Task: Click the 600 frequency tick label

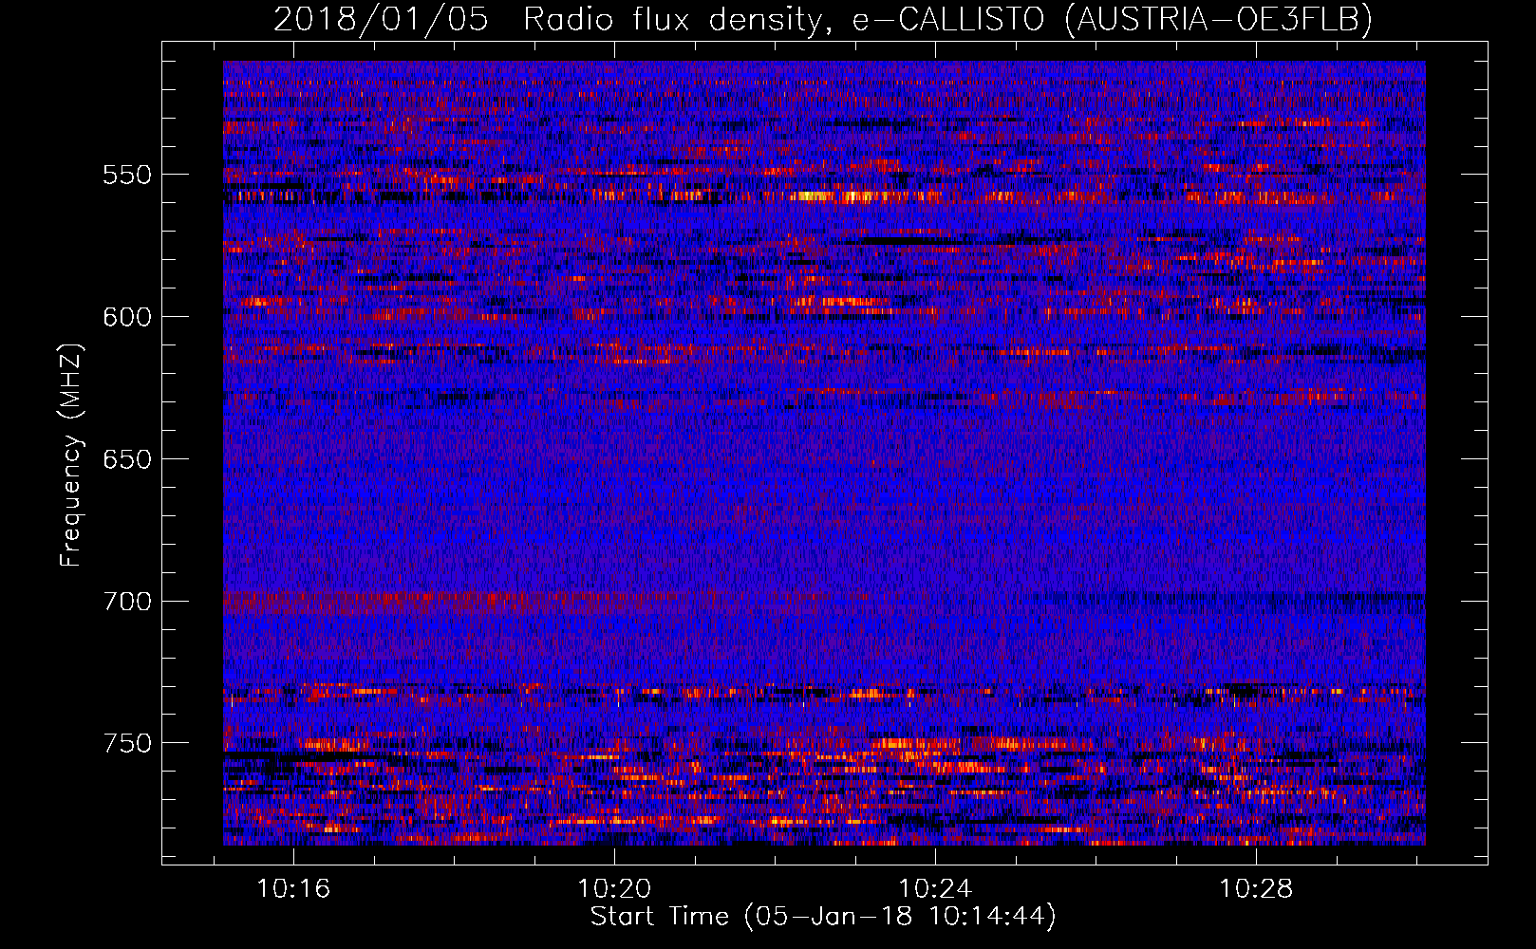Action: tap(127, 317)
